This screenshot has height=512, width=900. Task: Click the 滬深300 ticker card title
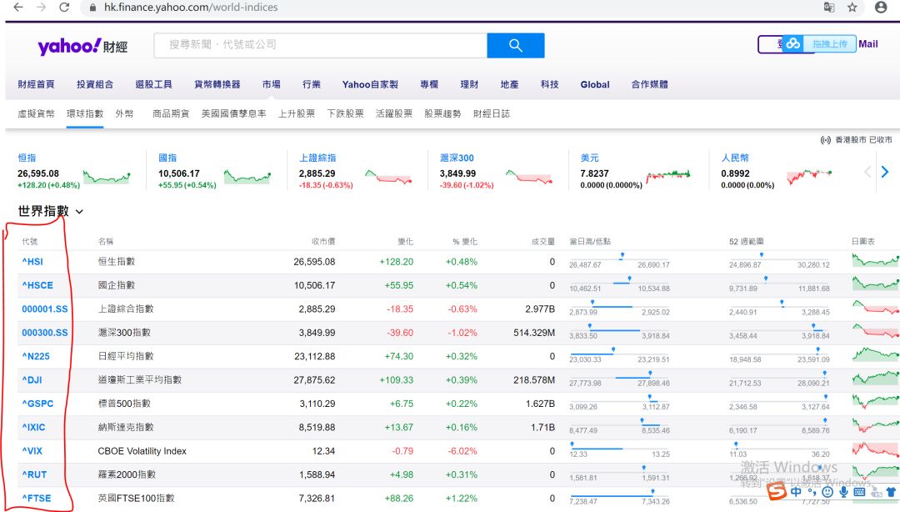tap(457, 158)
